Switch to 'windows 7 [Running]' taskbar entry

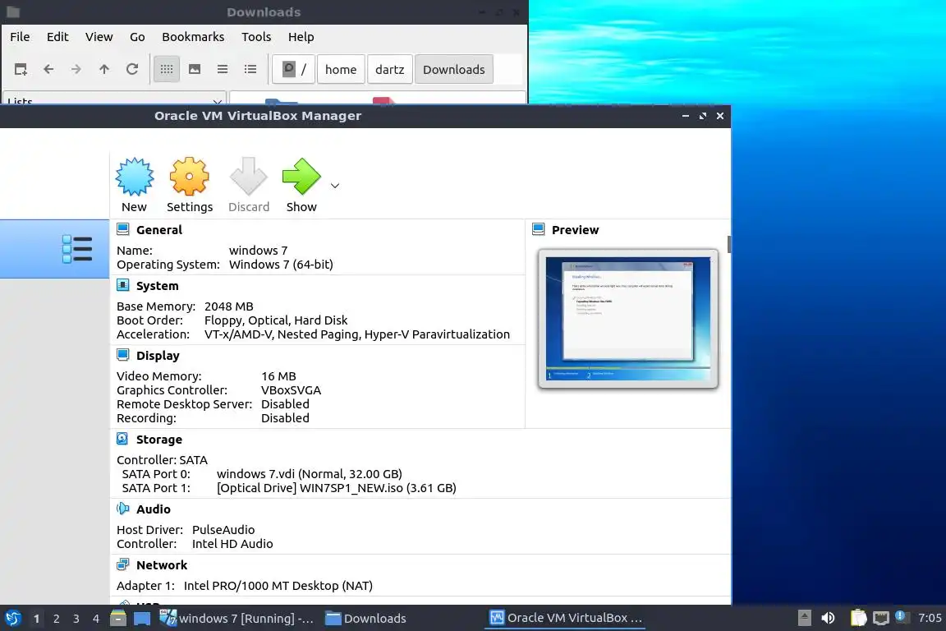tap(236, 618)
